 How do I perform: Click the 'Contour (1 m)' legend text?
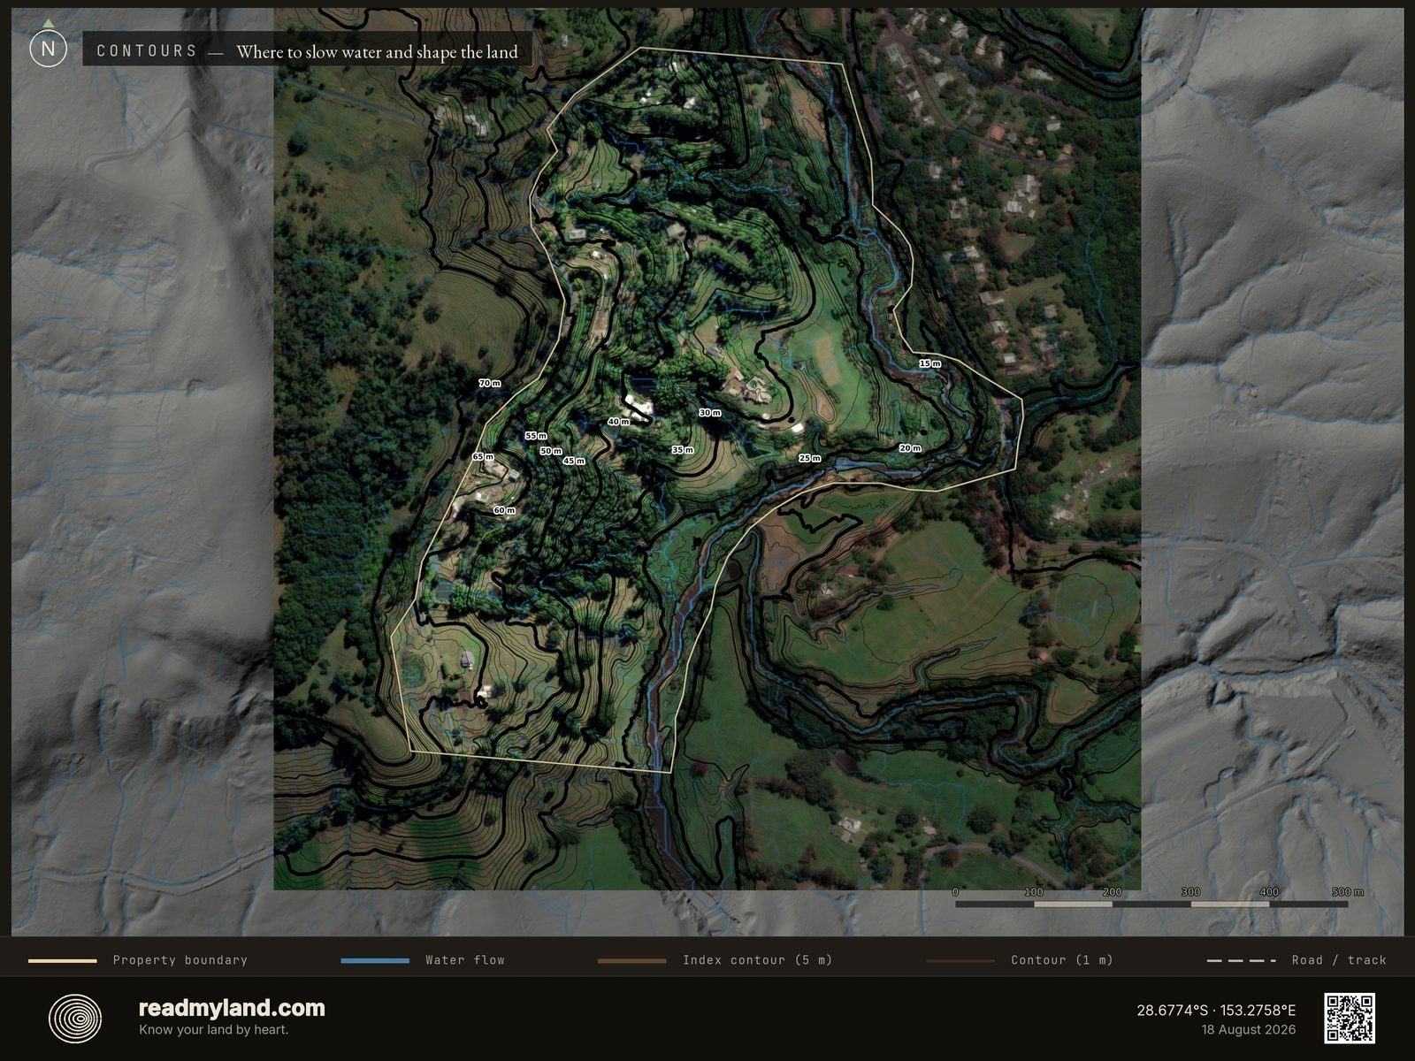(x=1062, y=960)
